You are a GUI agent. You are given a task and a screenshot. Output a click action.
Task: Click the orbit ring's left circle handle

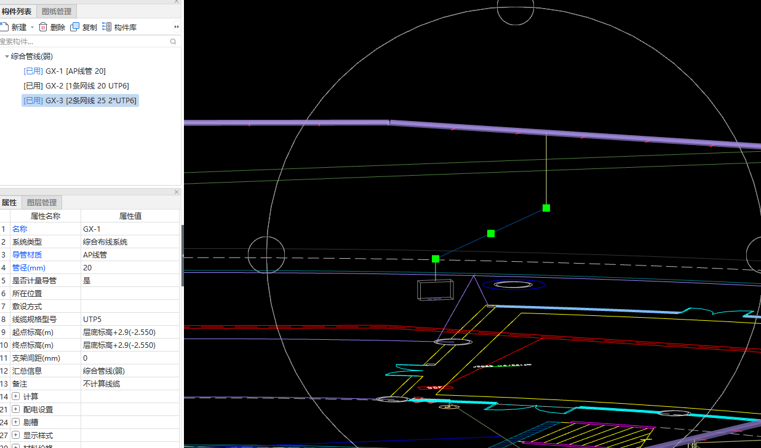click(x=266, y=254)
